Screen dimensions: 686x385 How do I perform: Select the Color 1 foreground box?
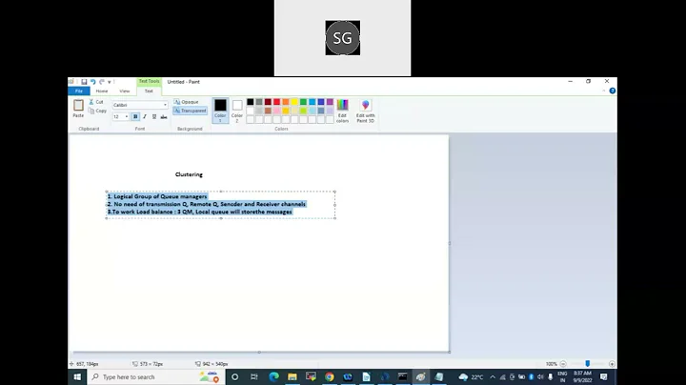pos(220,111)
